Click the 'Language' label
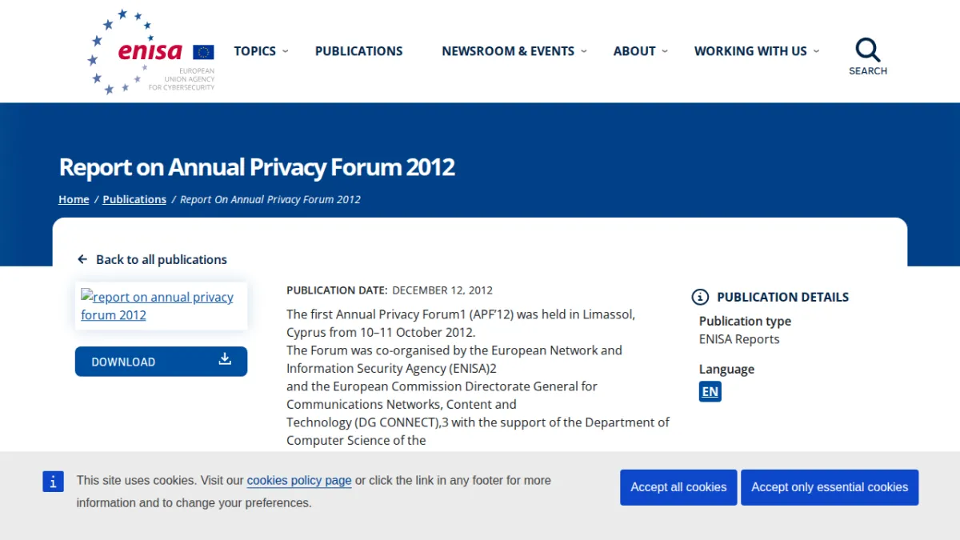This screenshot has width=960, height=540. 726,369
